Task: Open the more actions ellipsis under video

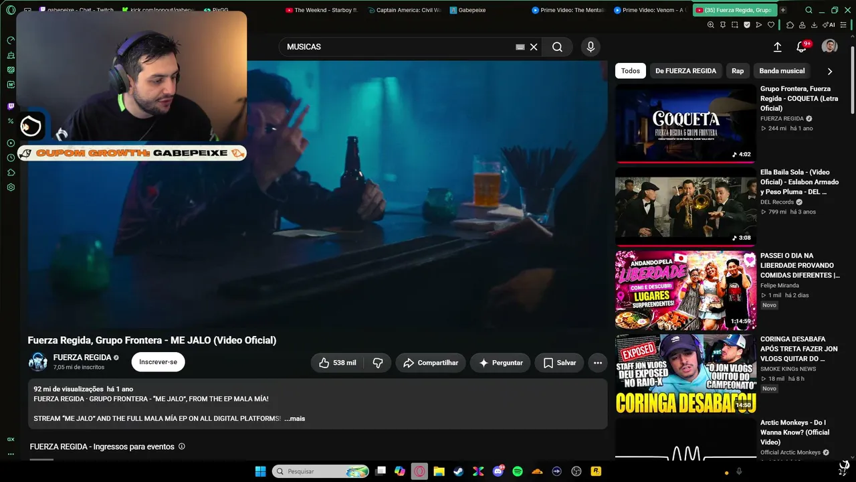Action: (x=598, y=363)
